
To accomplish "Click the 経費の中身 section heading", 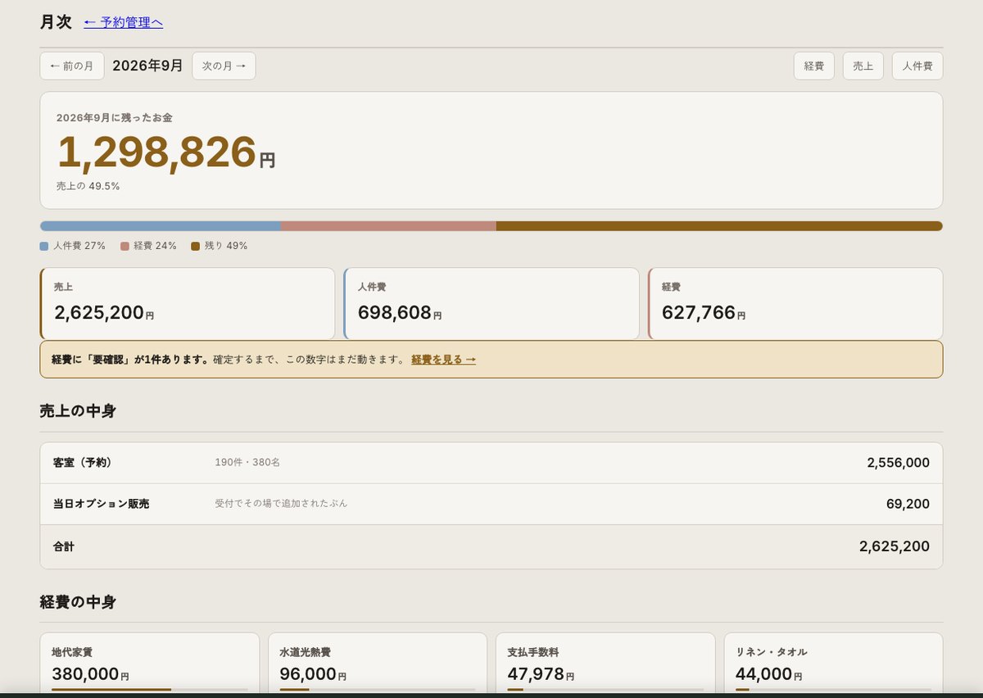I will click(x=78, y=603).
